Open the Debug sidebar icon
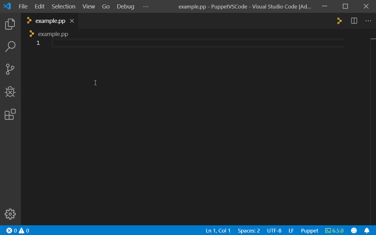This screenshot has width=376, height=235. [x=10, y=92]
